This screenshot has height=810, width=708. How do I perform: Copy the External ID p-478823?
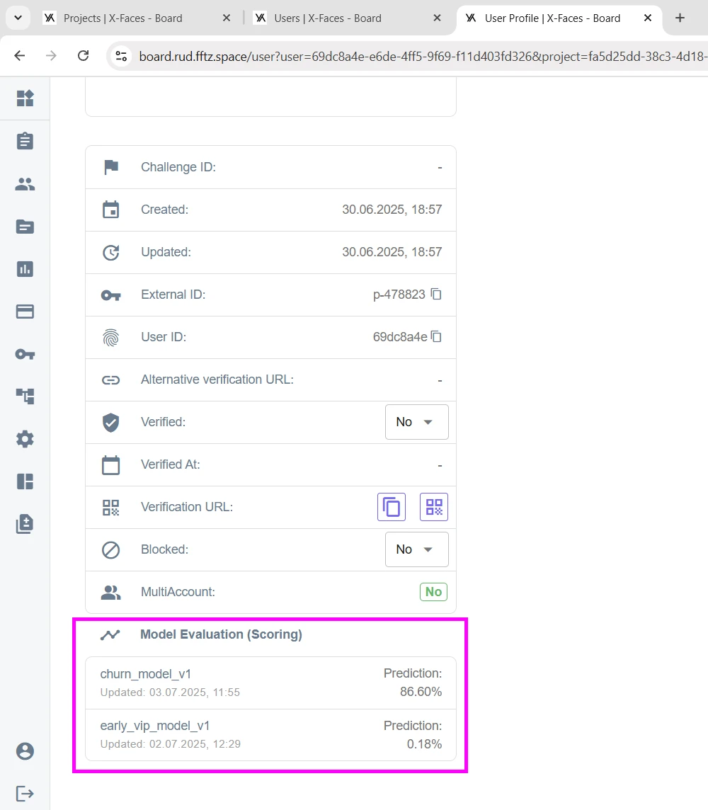[x=437, y=295]
